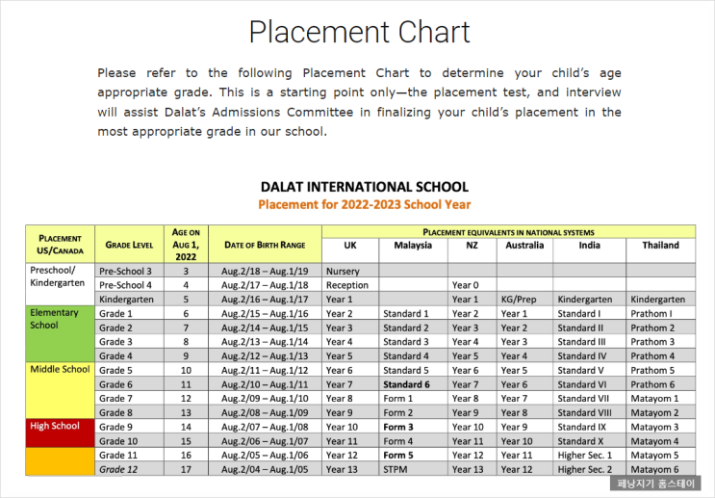
Task: Select the Kindergarten grade level cell
Action: pos(129,299)
